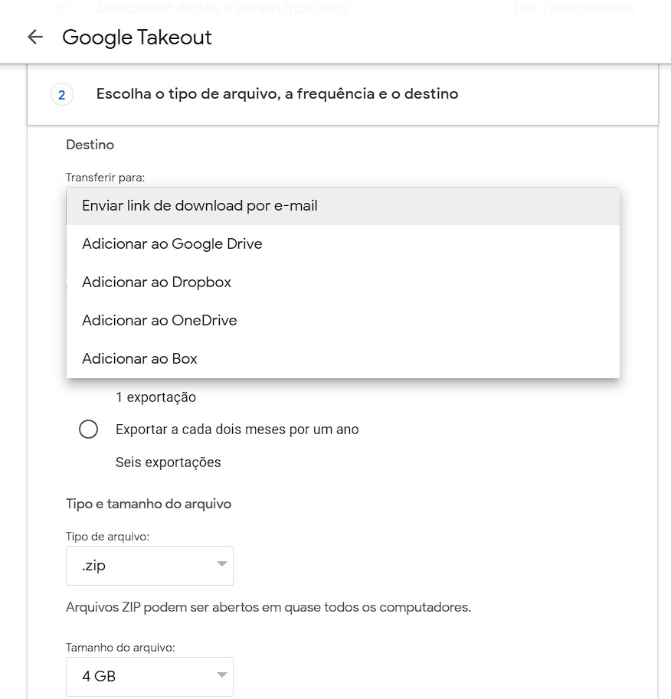Click the .zip dropdown arrow icon
Image resolution: width=671 pixels, height=699 pixels.
pyautogui.click(x=221, y=564)
